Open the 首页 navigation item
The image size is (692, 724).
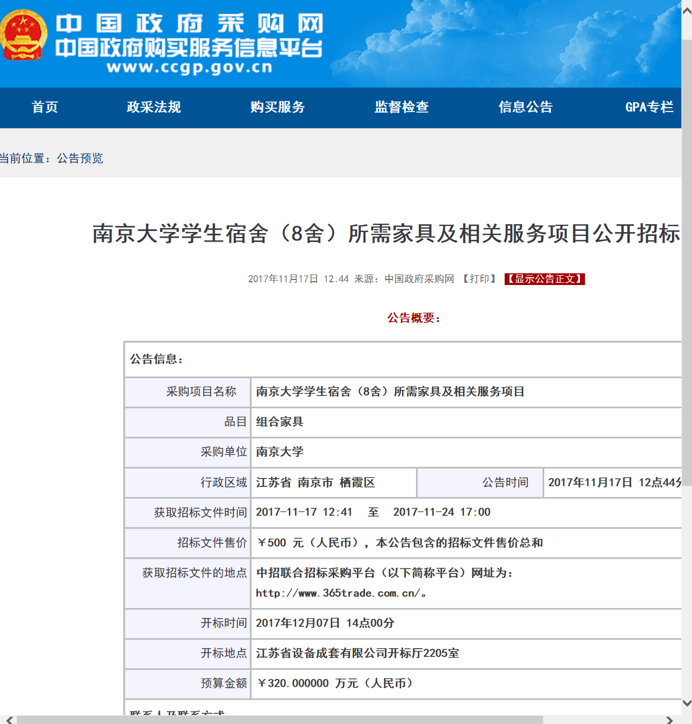tap(45, 107)
